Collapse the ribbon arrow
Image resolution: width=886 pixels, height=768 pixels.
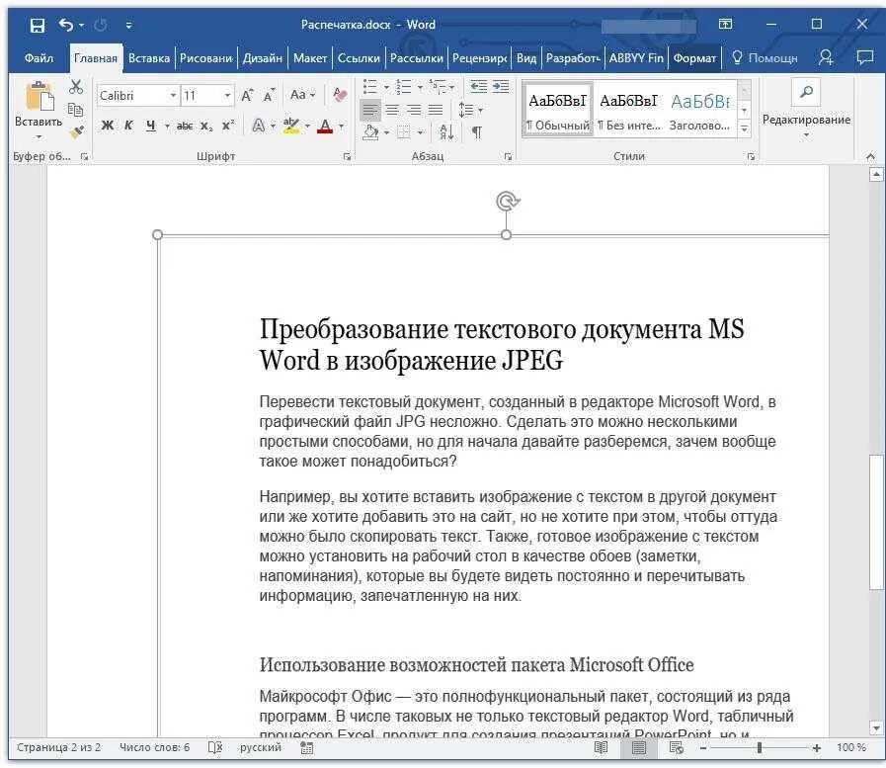tap(871, 156)
